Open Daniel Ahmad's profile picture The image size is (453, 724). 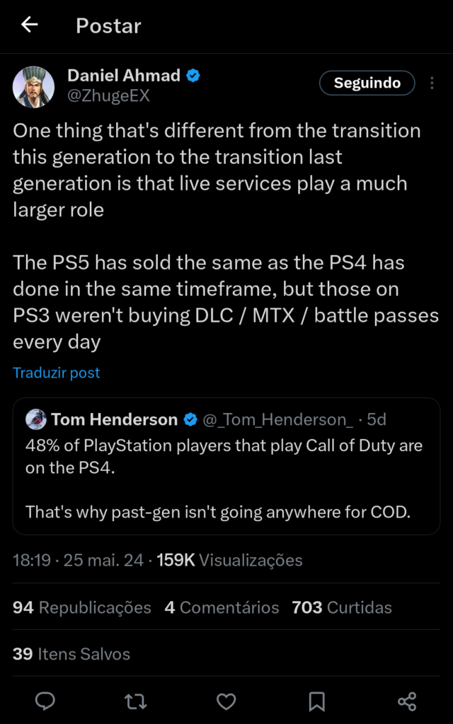(x=33, y=87)
